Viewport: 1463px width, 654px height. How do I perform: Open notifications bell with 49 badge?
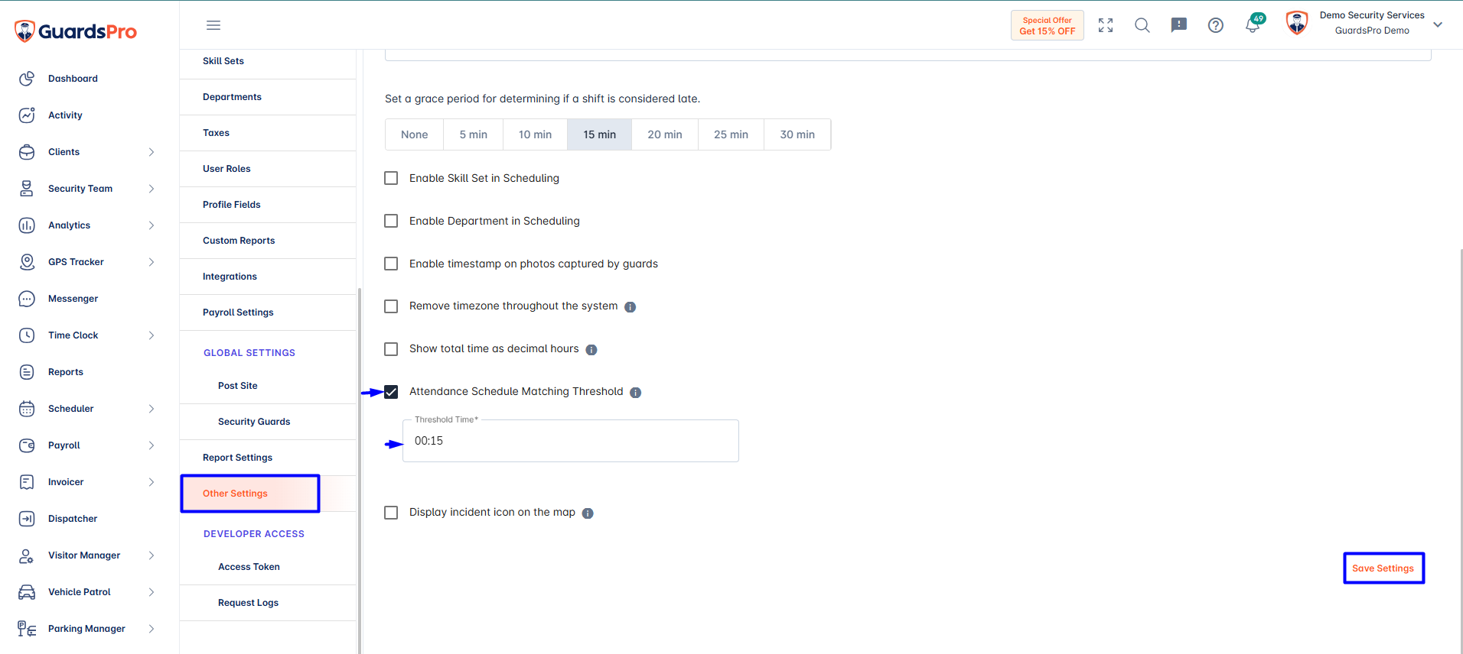[1253, 24]
